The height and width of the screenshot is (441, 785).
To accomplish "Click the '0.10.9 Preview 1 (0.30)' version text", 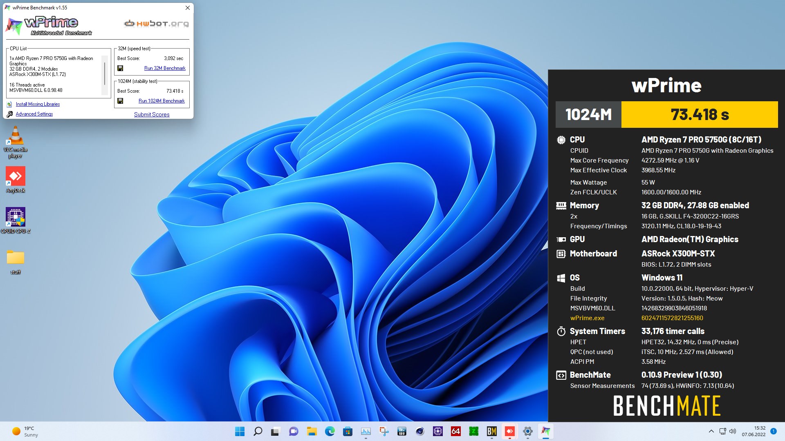I will (682, 375).
